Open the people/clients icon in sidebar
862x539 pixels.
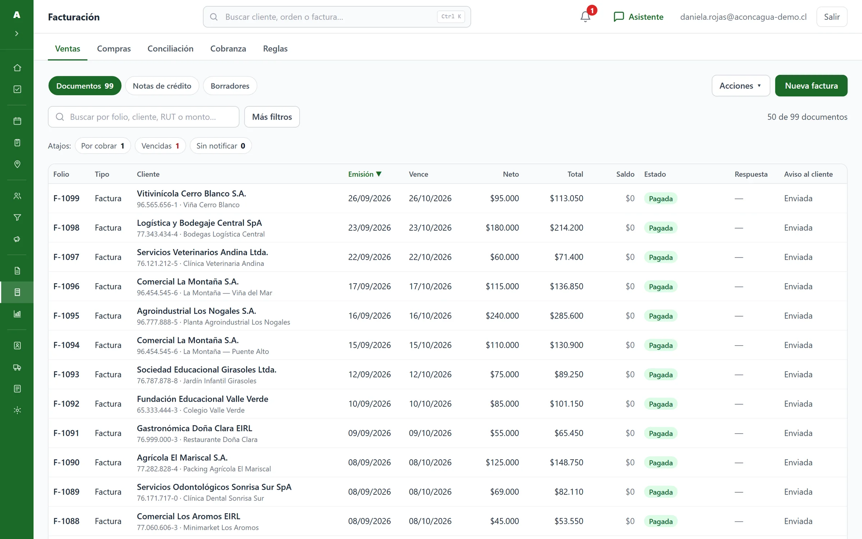coord(17,196)
